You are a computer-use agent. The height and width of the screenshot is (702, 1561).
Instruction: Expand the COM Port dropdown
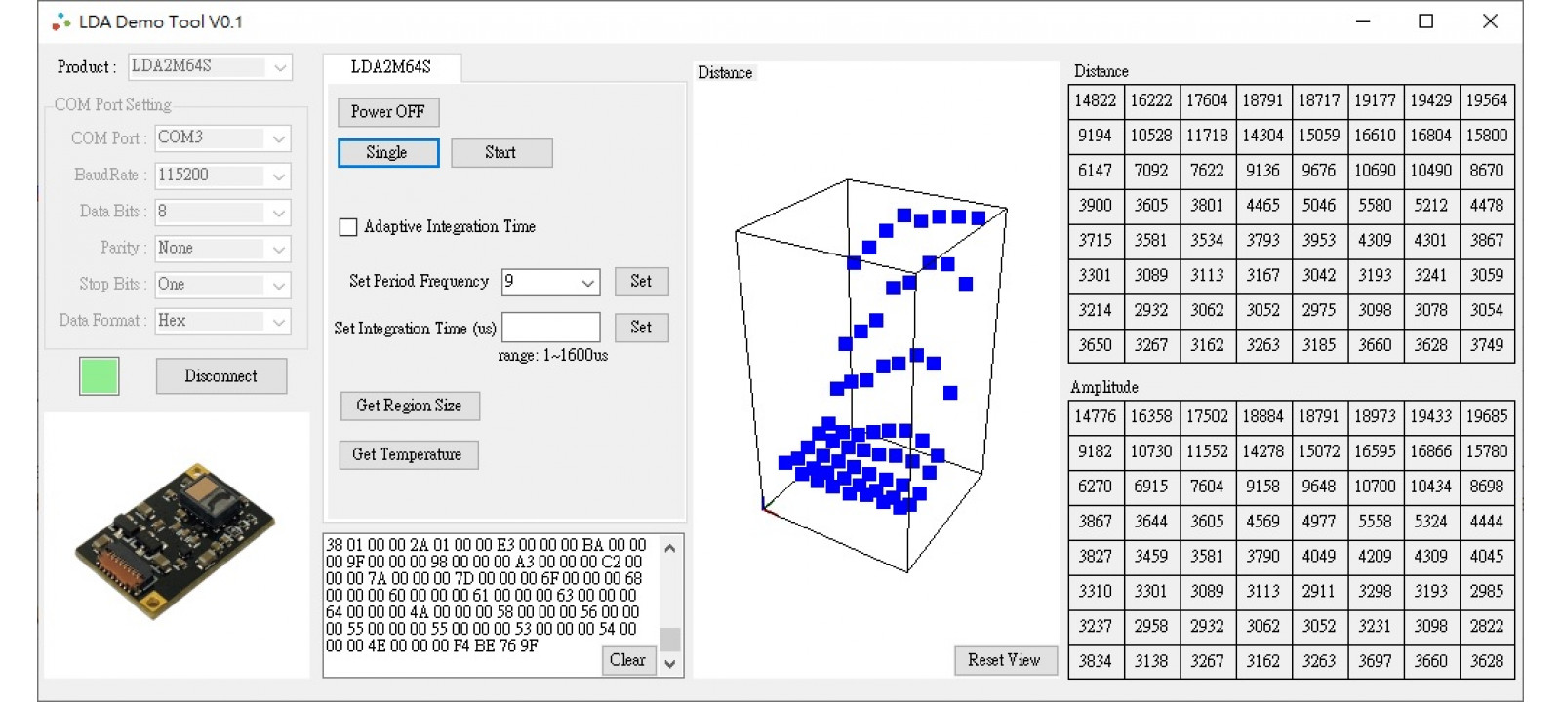(278, 138)
